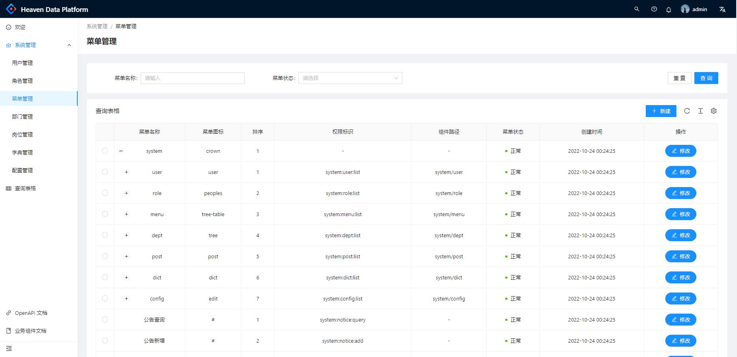Image resolution: width=737 pixels, height=357 pixels.
Task: Refresh the table with reload icon
Action: click(687, 111)
